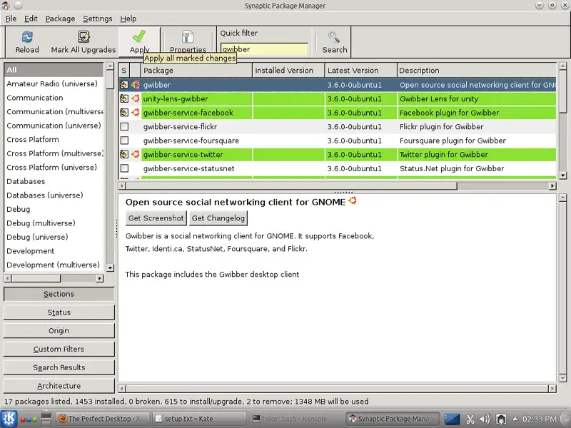Switch to The Perfect Desktop browser window
This screenshot has width=571, height=428.
(x=101, y=419)
